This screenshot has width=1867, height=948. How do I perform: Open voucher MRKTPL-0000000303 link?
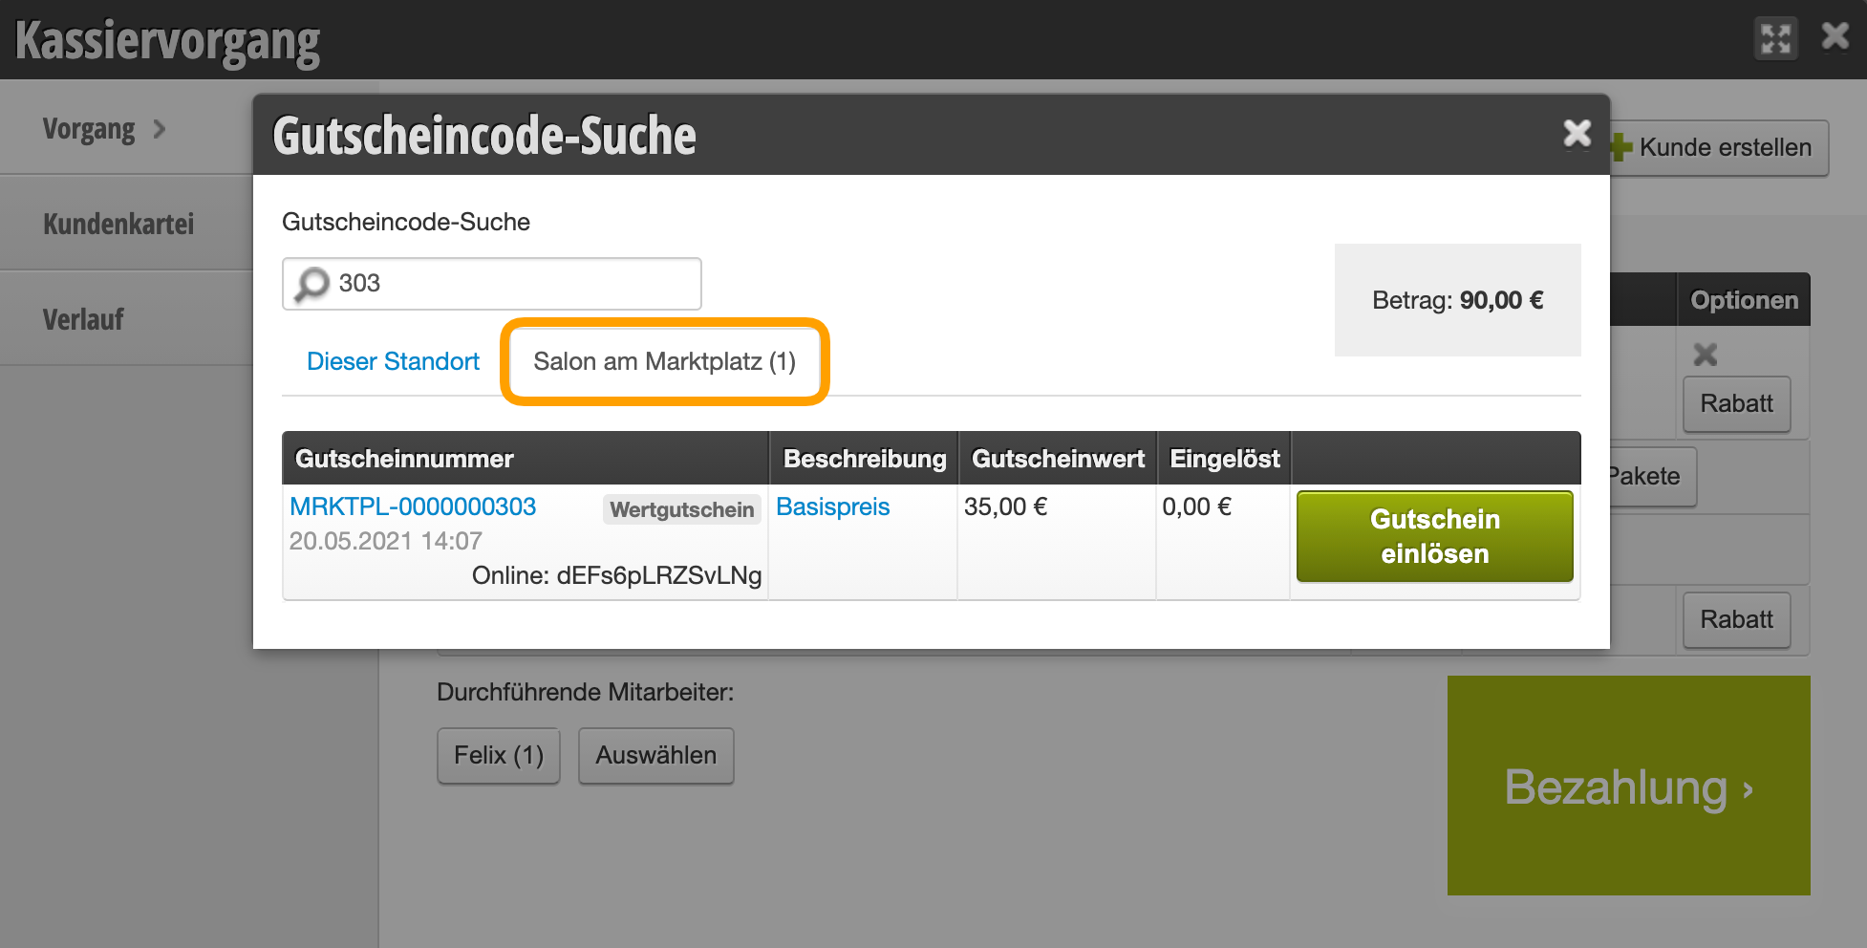[413, 506]
